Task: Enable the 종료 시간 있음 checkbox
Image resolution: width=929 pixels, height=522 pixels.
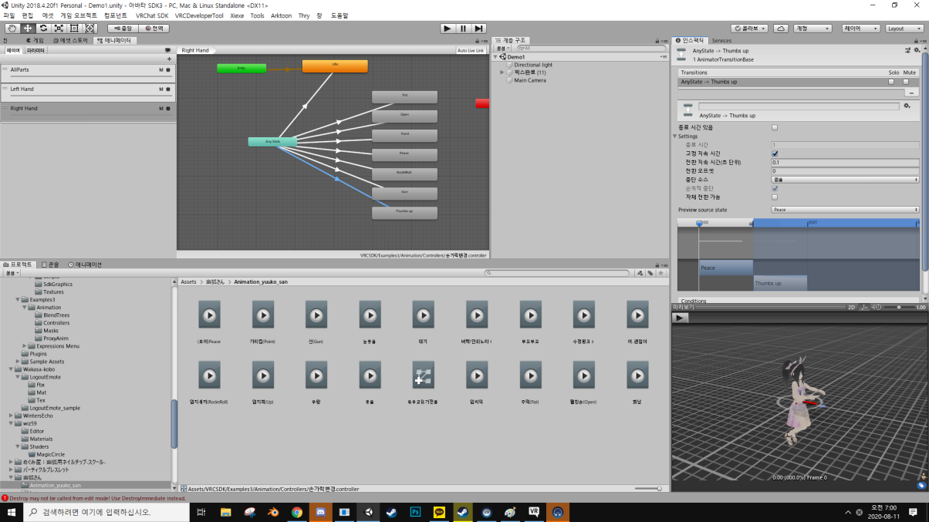Action: click(x=775, y=127)
